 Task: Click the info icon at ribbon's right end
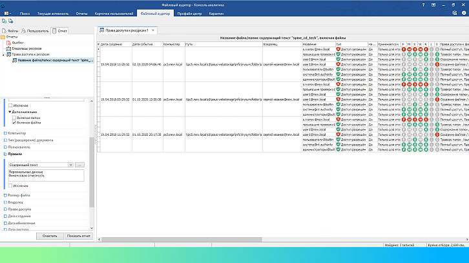pyautogui.click(x=464, y=13)
